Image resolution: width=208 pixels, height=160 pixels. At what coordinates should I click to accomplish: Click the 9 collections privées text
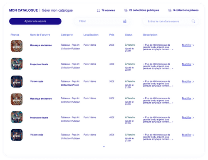(x=186, y=10)
